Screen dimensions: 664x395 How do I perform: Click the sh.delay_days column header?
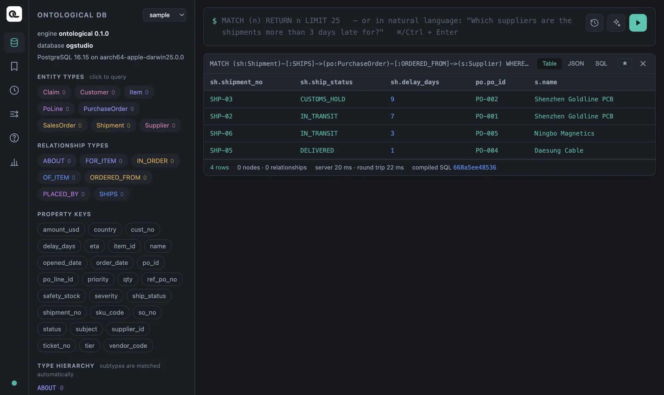click(x=415, y=82)
